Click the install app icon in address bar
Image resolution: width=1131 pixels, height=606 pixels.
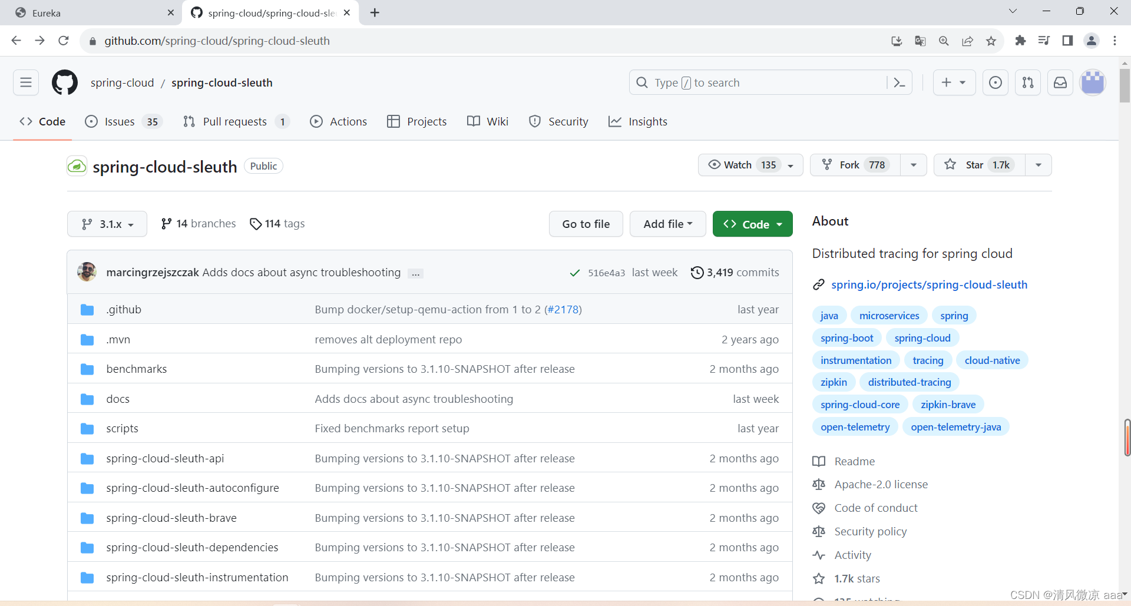[897, 41]
